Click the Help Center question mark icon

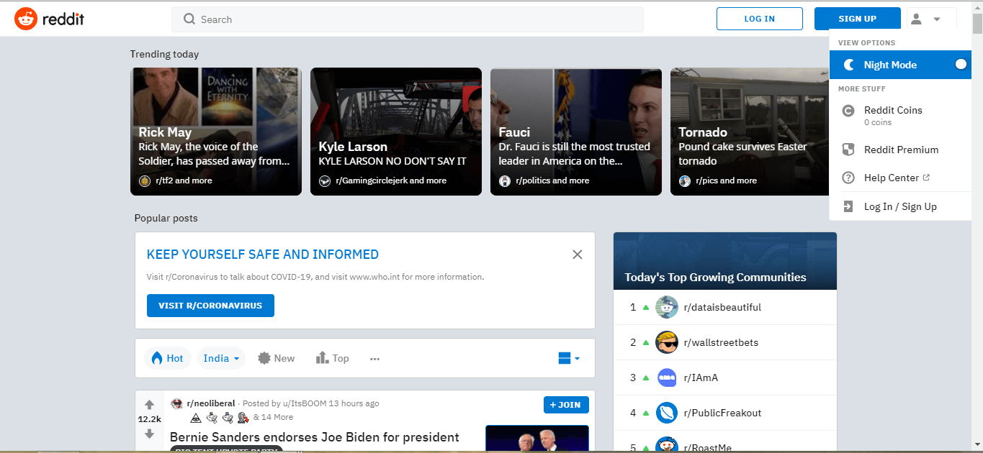point(849,178)
